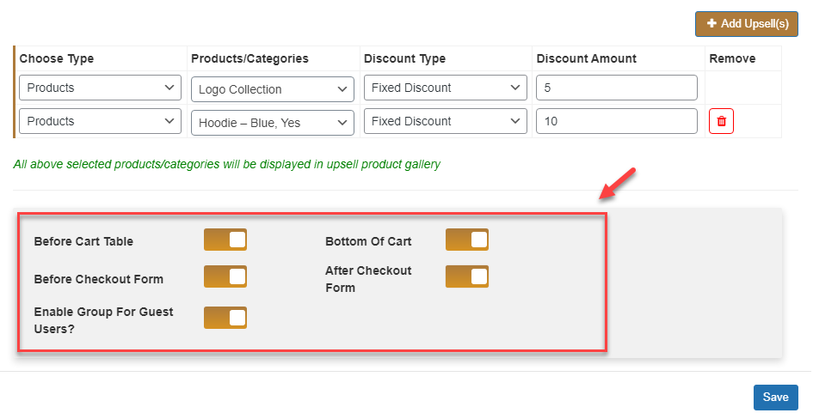Toggle Enable Group For Guest Users
The image size is (813, 413).
(x=225, y=318)
